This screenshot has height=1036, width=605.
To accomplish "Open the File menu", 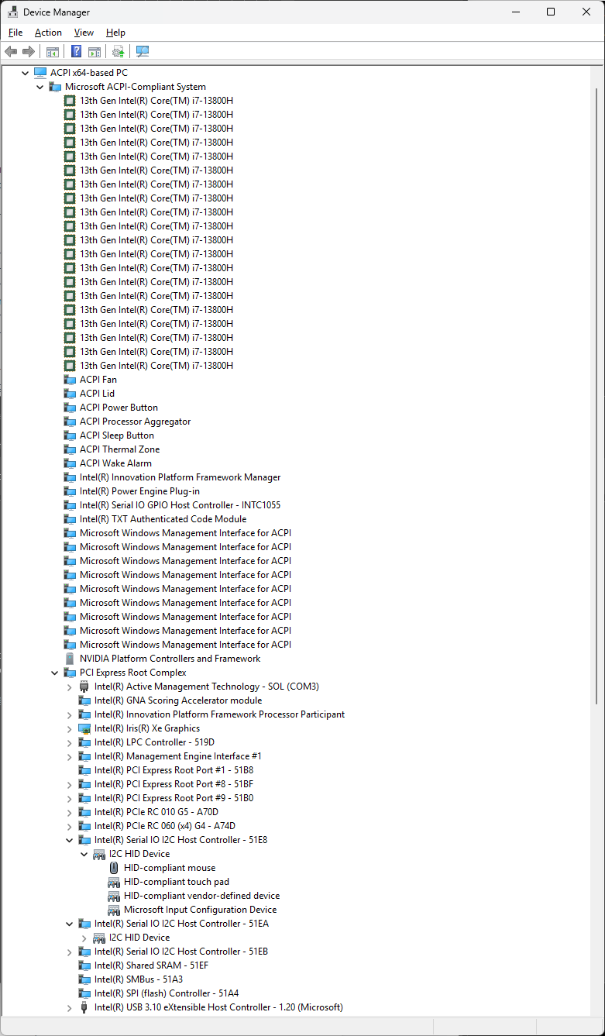I will click(x=15, y=33).
